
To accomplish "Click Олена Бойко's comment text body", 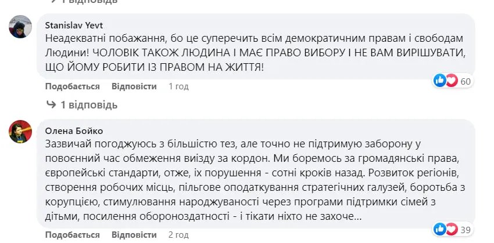I will click(256, 180).
